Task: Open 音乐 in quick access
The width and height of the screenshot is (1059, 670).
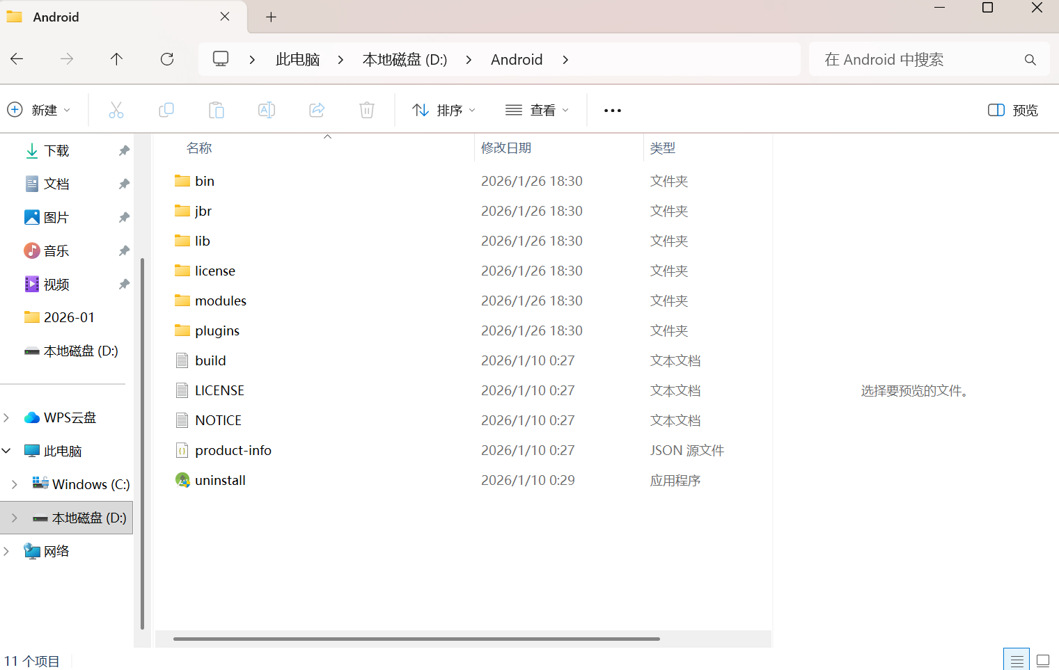Action: point(56,250)
